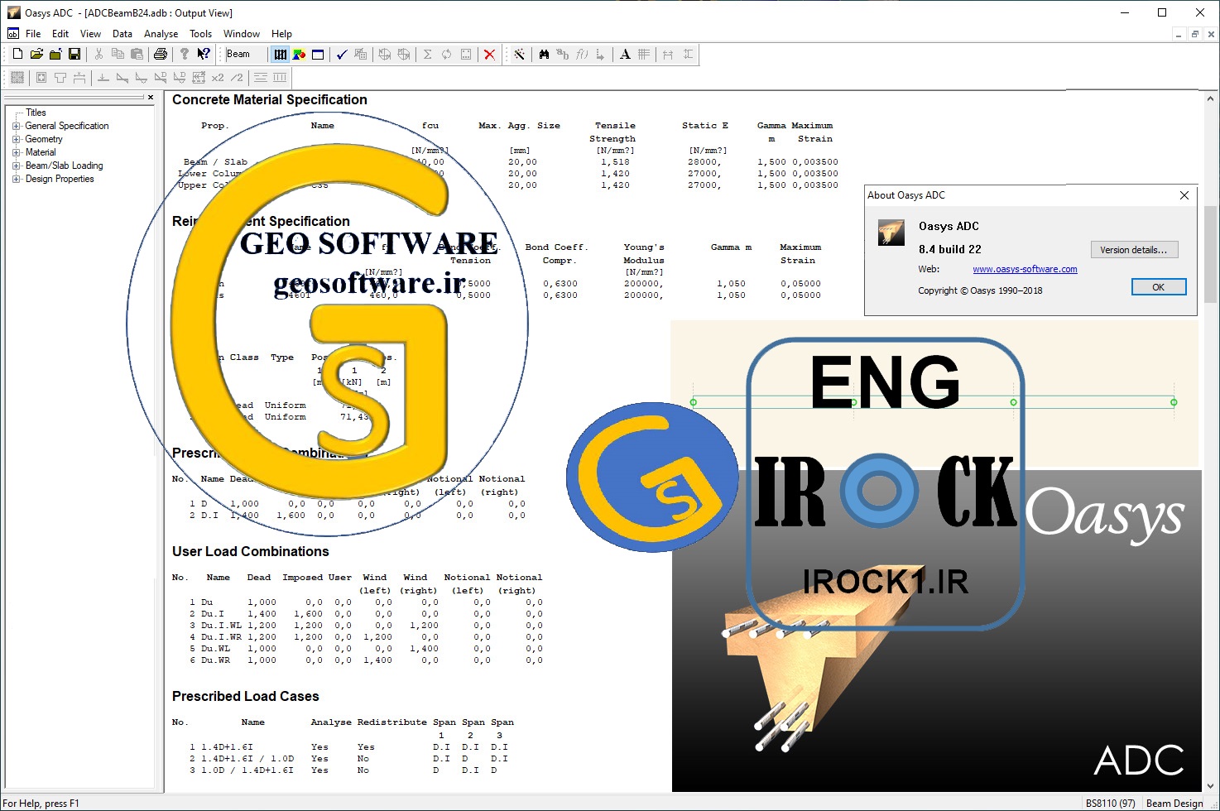Expand the Design Properties tree node
The image size is (1220, 811).
(x=16, y=179)
